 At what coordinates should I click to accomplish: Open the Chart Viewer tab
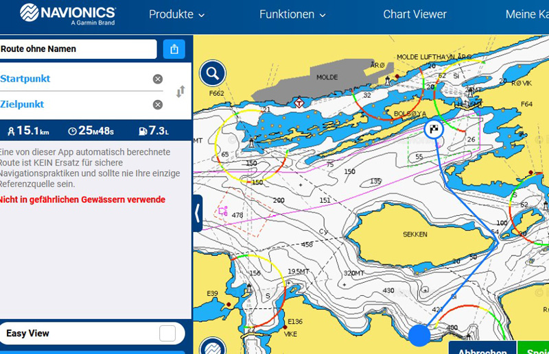point(414,14)
